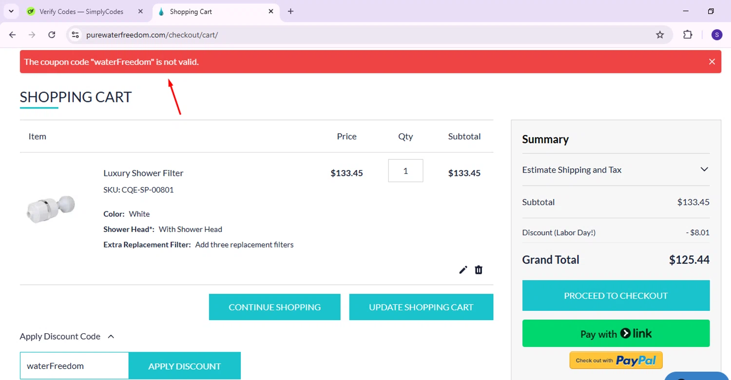
Task: Open the browser extensions puzzle icon
Action: click(x=688, y=35)
